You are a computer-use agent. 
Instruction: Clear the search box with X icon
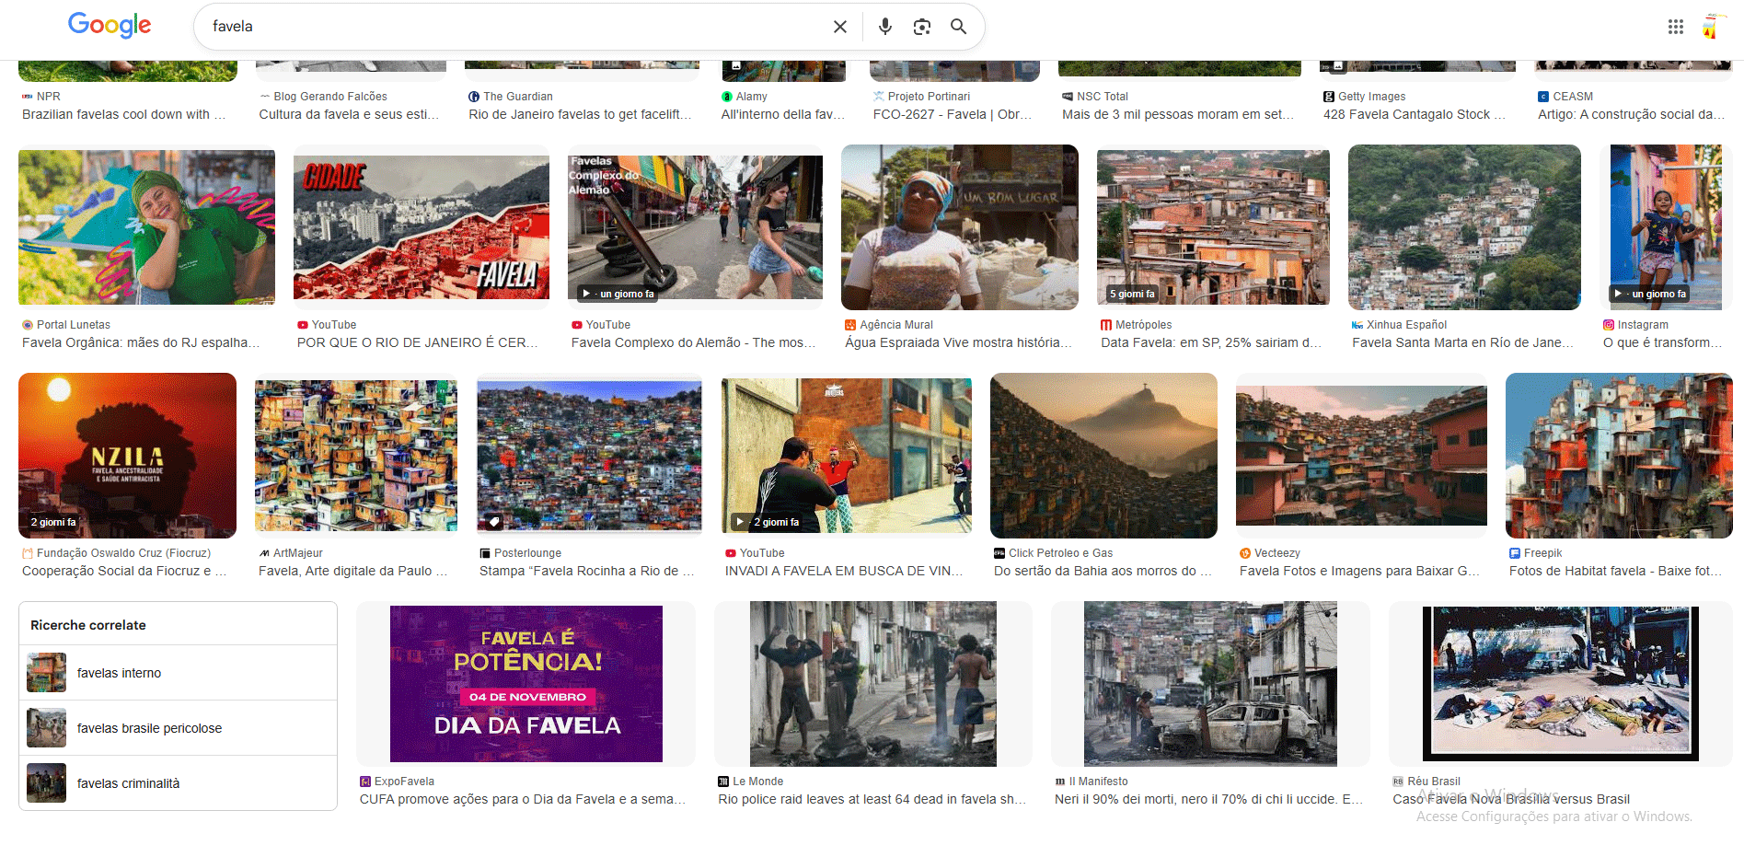[x=839, y=27]
